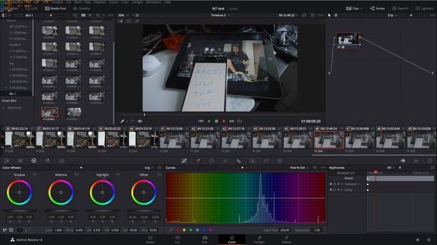
Task: Open the Timeline 3 name dropdown
Action: pyautogui.click(x=220, y=15)
